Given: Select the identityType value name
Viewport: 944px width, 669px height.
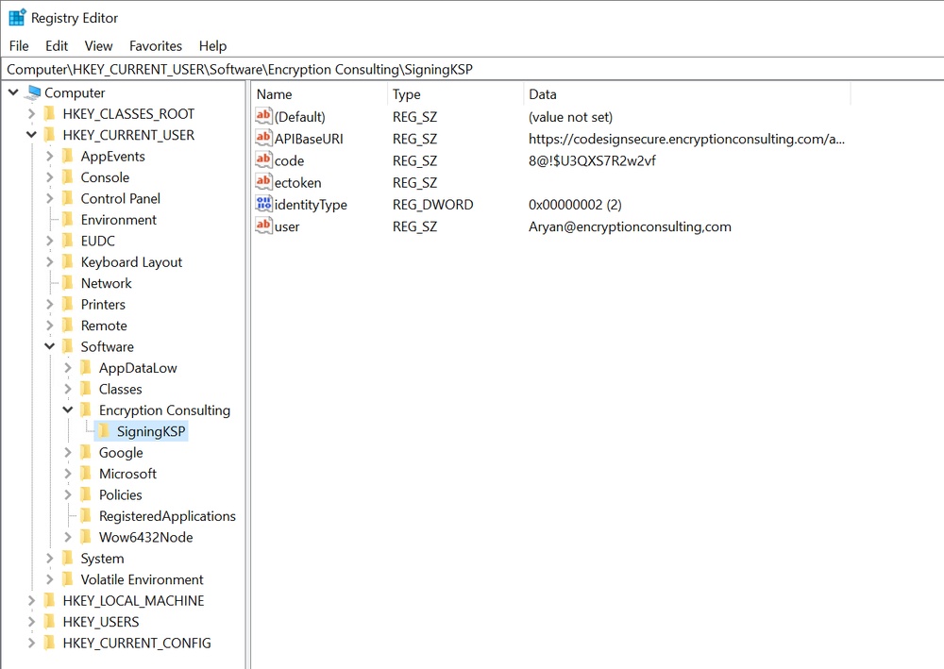Looking at the screenshot, I should tap(311, 205).
